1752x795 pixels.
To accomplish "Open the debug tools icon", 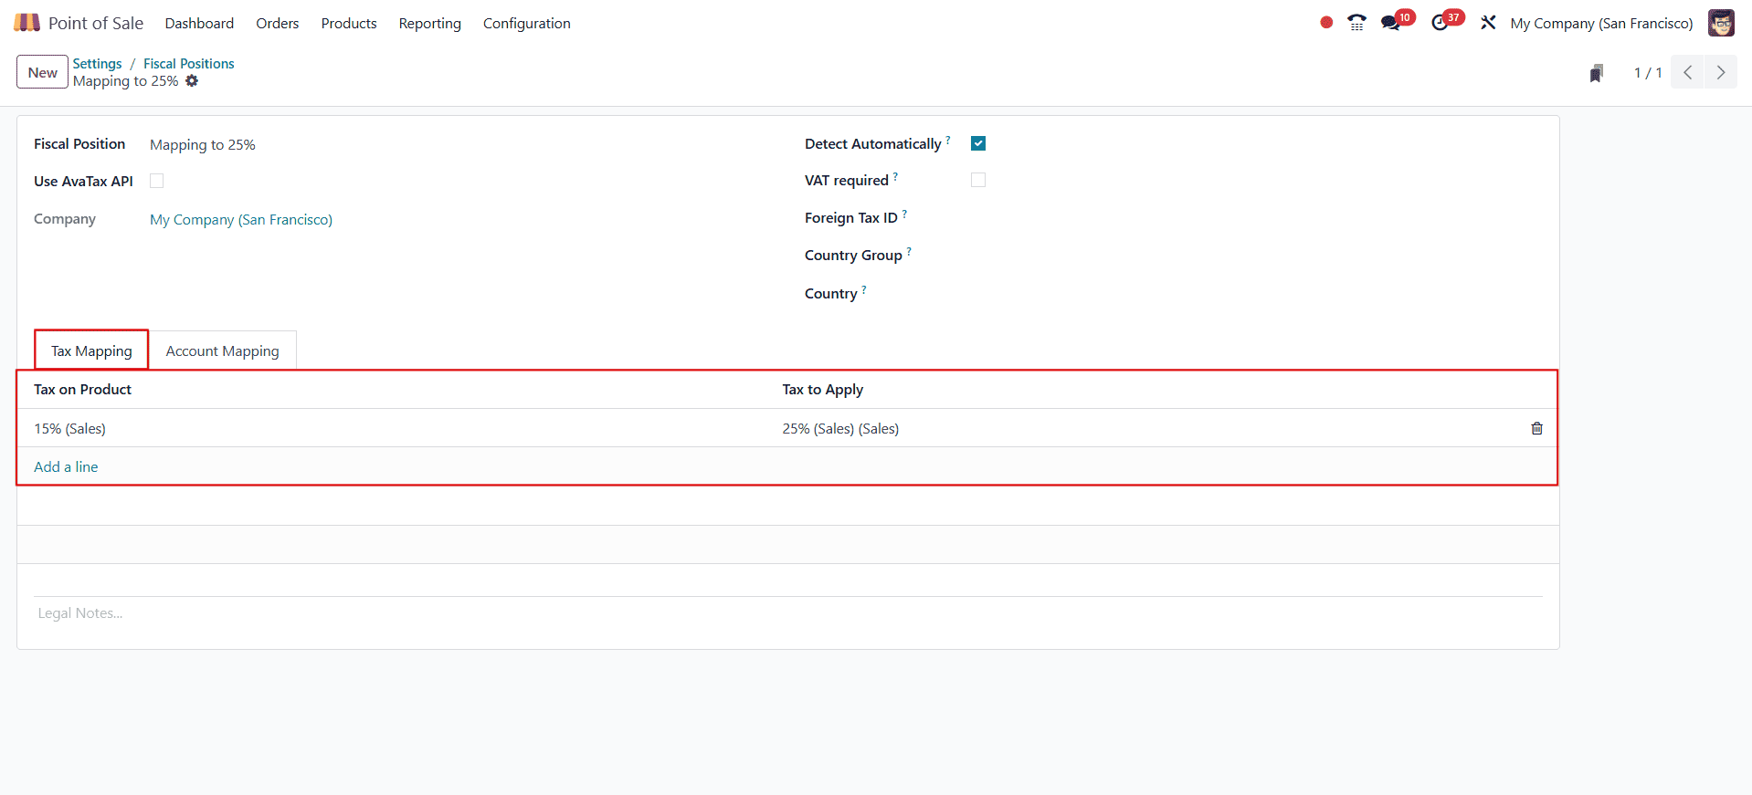I will [x=1488, y=23].
